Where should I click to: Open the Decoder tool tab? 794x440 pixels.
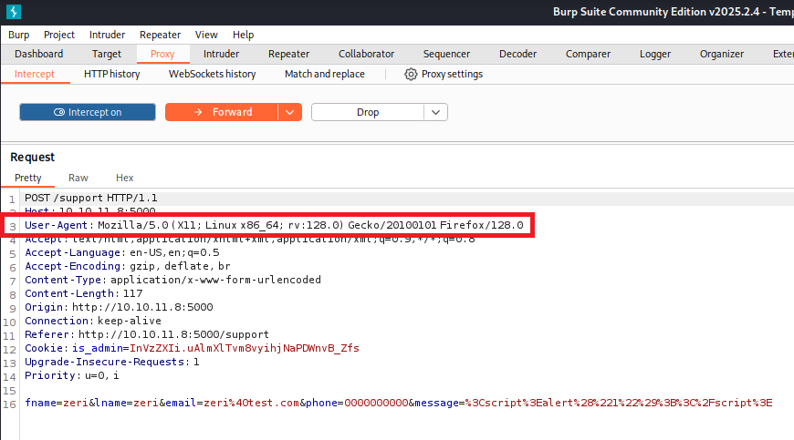tap(517, 54)
